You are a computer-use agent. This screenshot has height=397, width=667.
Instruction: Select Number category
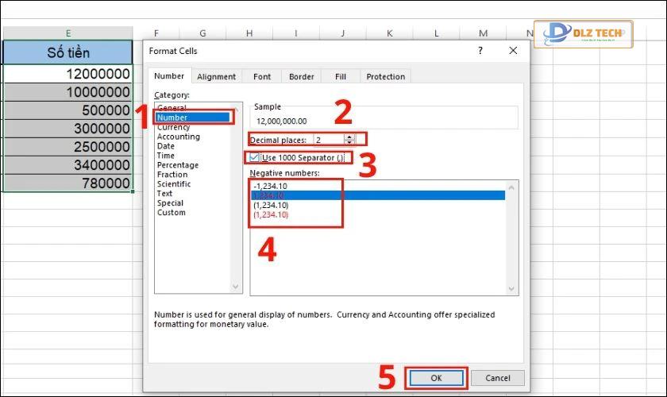click(193, 118)
